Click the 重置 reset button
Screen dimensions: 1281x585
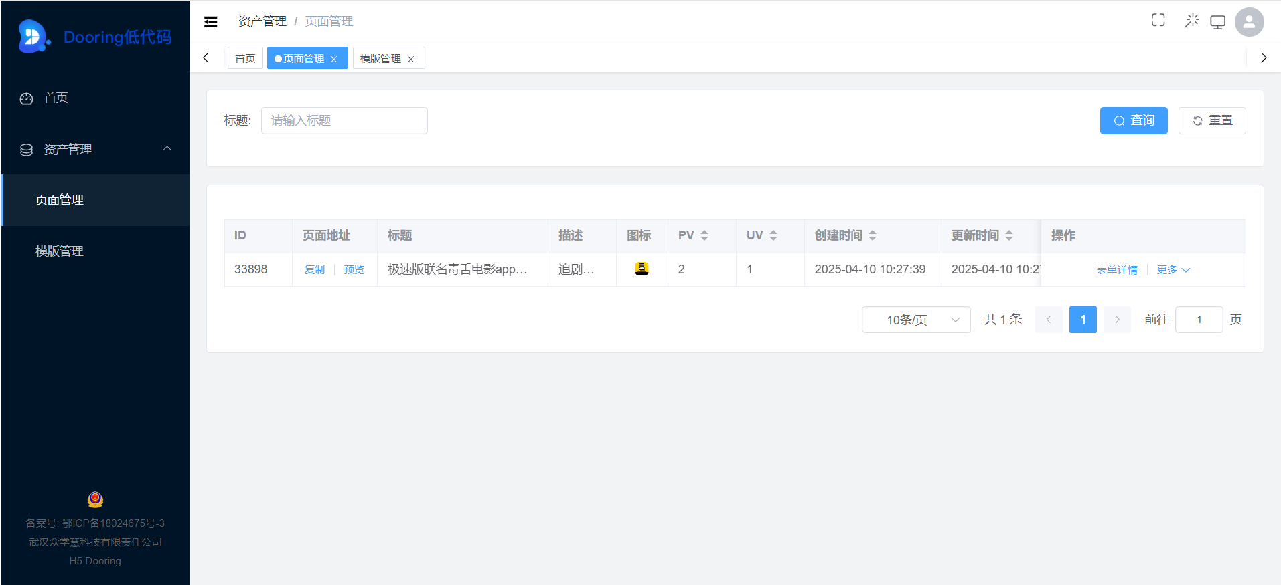tap(1212, 120)
